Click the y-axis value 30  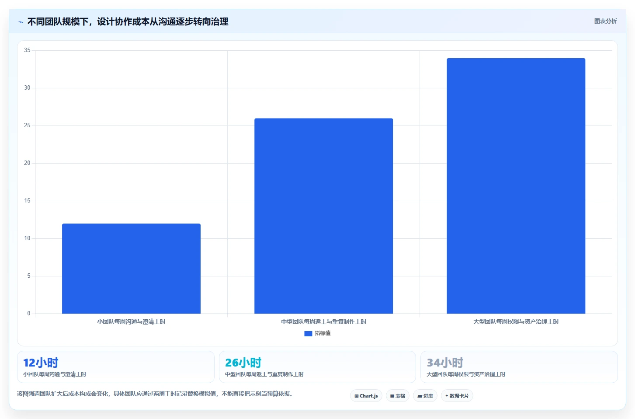[x=27, y=88]
